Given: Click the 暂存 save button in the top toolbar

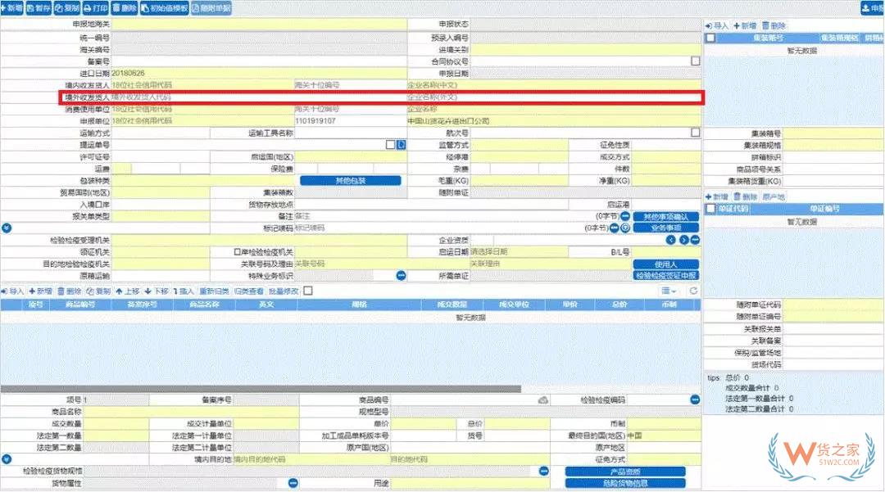Looking at the screenshot, I should (39, 8).
